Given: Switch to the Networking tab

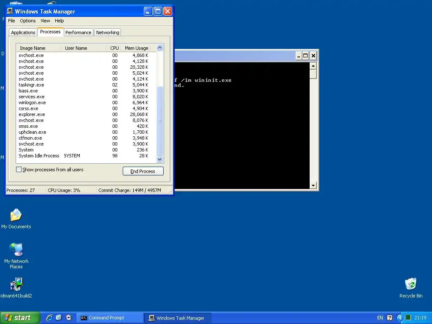Looking at the screenshot, I should [108, 32].
